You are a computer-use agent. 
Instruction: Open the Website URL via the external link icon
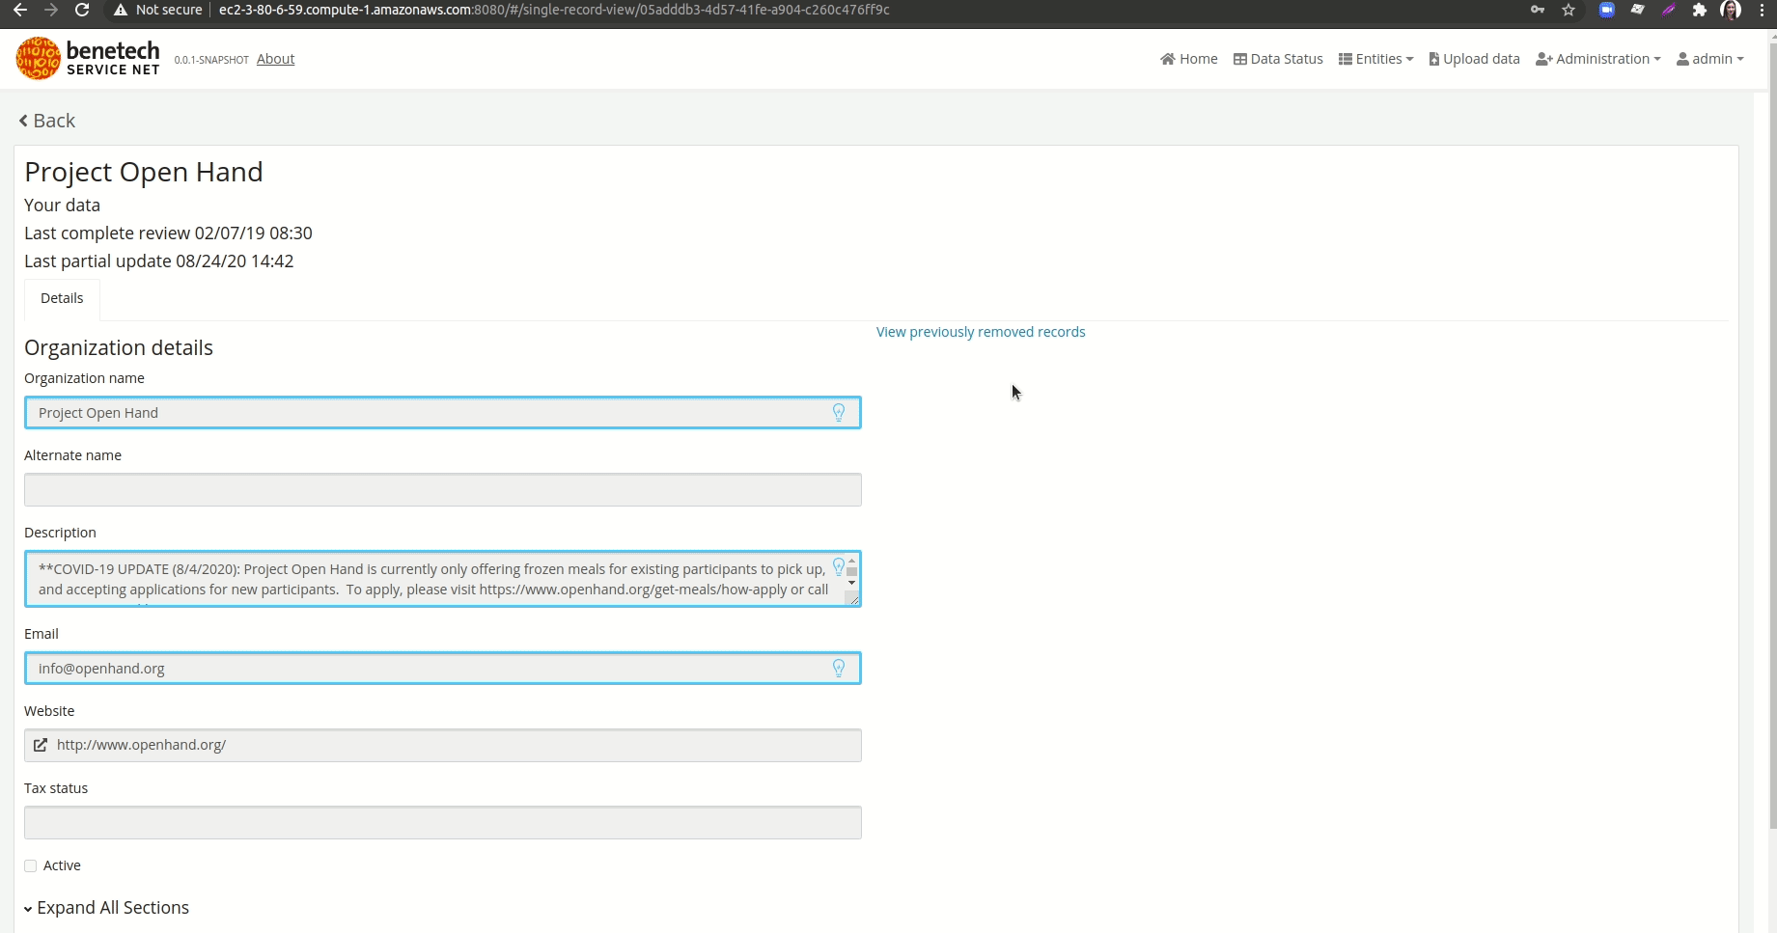pyautogui.click(x=40, y=745)
